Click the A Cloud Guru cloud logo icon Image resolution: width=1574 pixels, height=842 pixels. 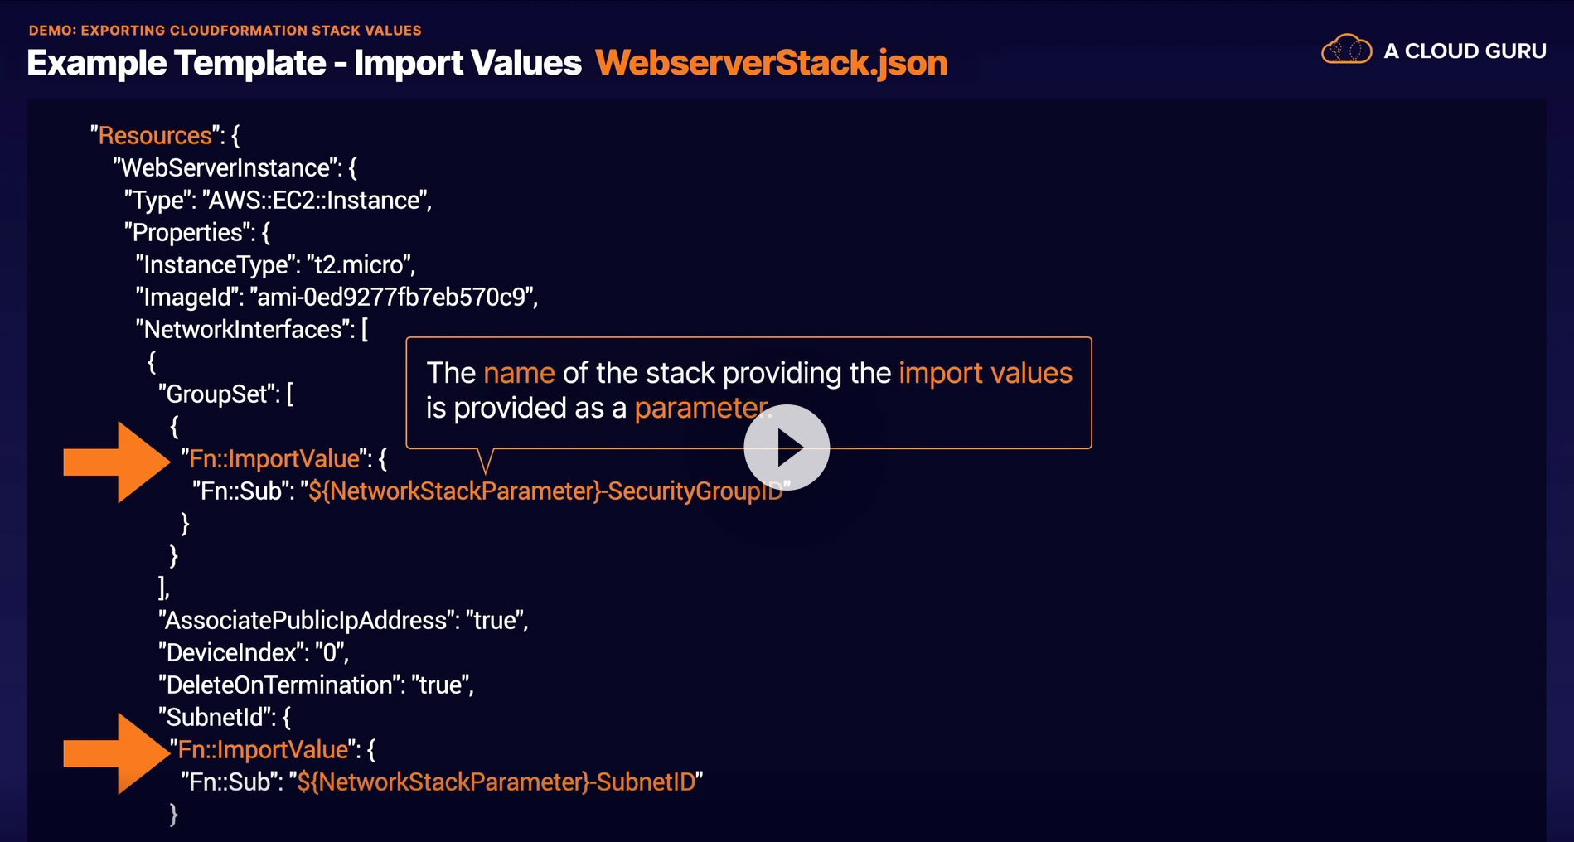click(1345, 50)
